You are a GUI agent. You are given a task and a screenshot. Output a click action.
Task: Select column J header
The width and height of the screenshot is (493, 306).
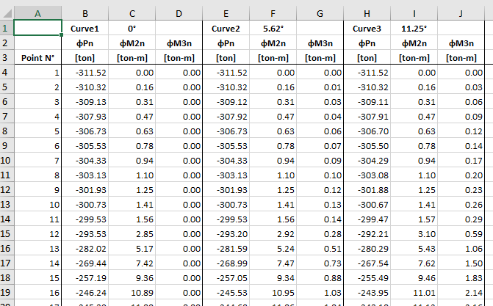(461, 13)
